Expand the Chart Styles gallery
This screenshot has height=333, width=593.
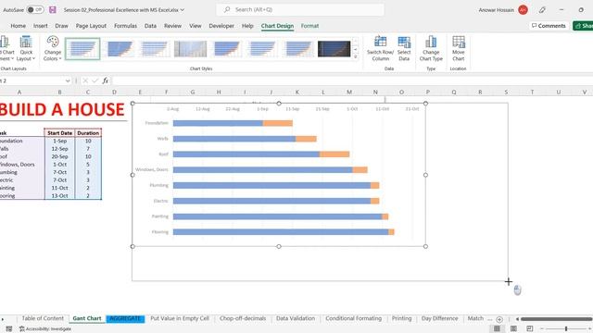point(356,56)
